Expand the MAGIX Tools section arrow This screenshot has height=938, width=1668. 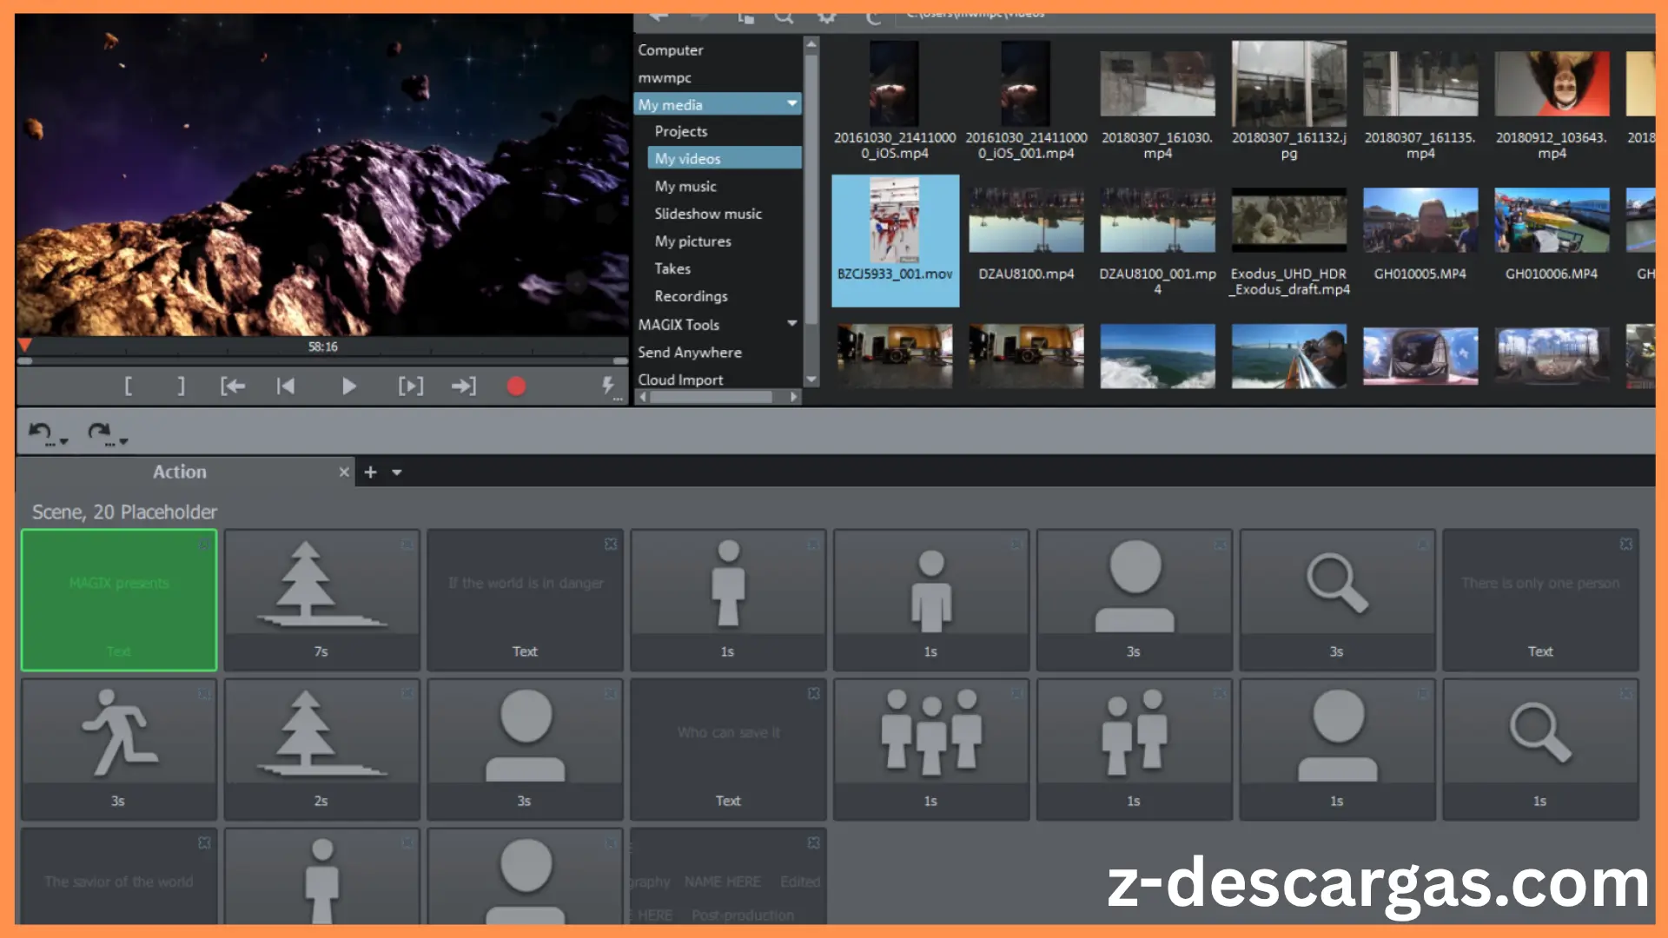[x=791, y=323]
